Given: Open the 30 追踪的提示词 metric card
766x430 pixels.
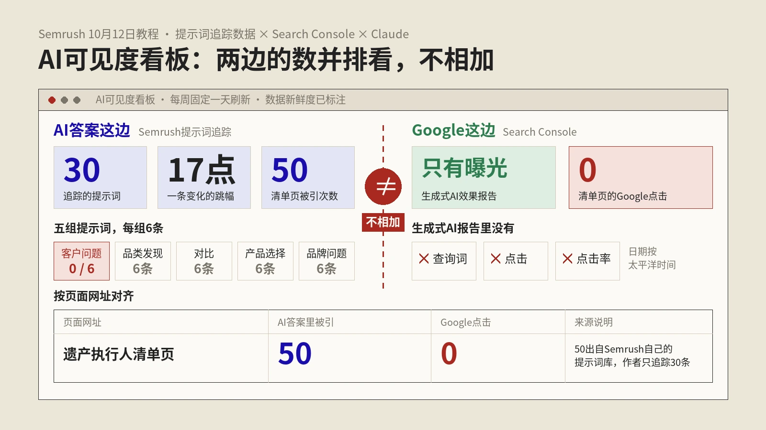Looking at the screenshot, I should pos(100,177).
